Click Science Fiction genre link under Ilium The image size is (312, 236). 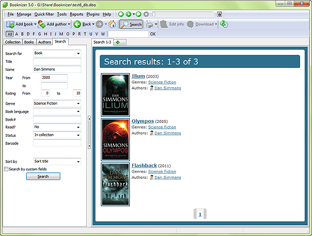(x=162, y=82)
